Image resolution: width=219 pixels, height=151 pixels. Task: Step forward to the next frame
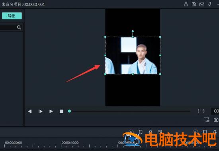(40, 111)
